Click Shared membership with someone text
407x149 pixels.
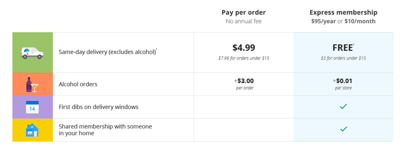105,126
